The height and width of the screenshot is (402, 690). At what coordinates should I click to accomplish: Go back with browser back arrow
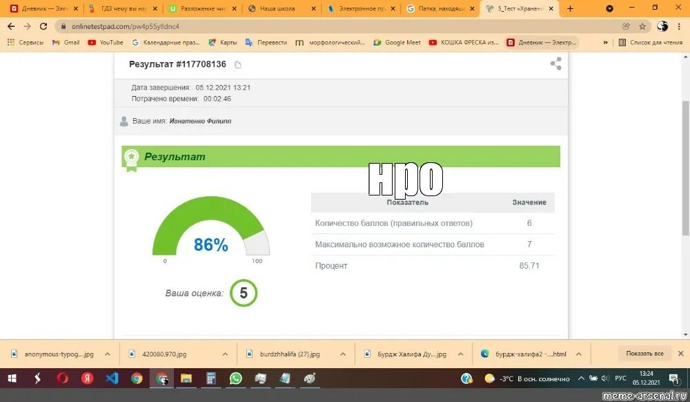click(x=11, y=26)
